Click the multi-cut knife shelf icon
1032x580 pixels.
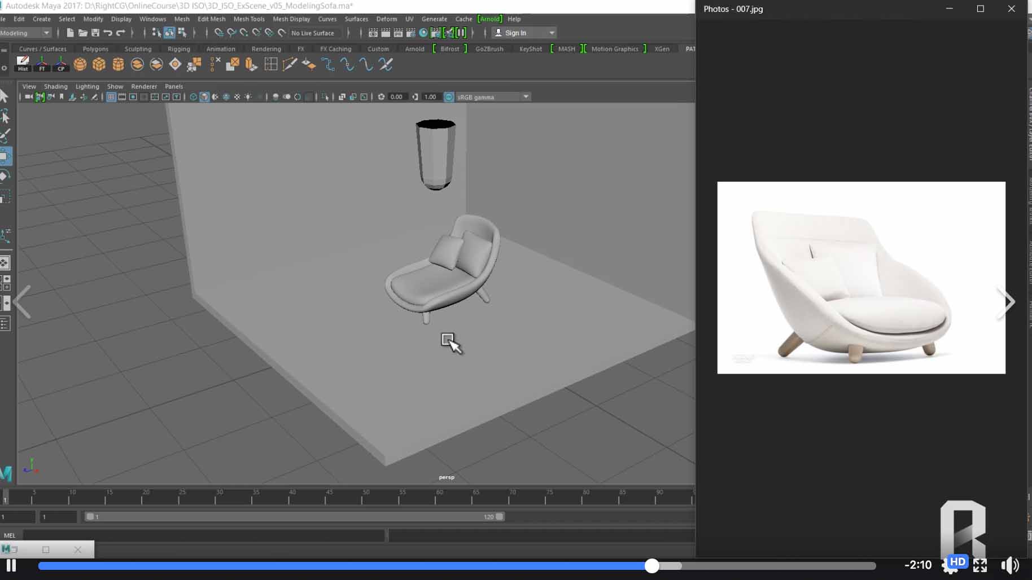coord(290,64)
